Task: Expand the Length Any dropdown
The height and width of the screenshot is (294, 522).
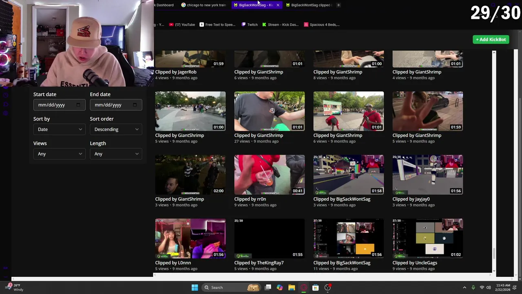Action: point(116,154)
